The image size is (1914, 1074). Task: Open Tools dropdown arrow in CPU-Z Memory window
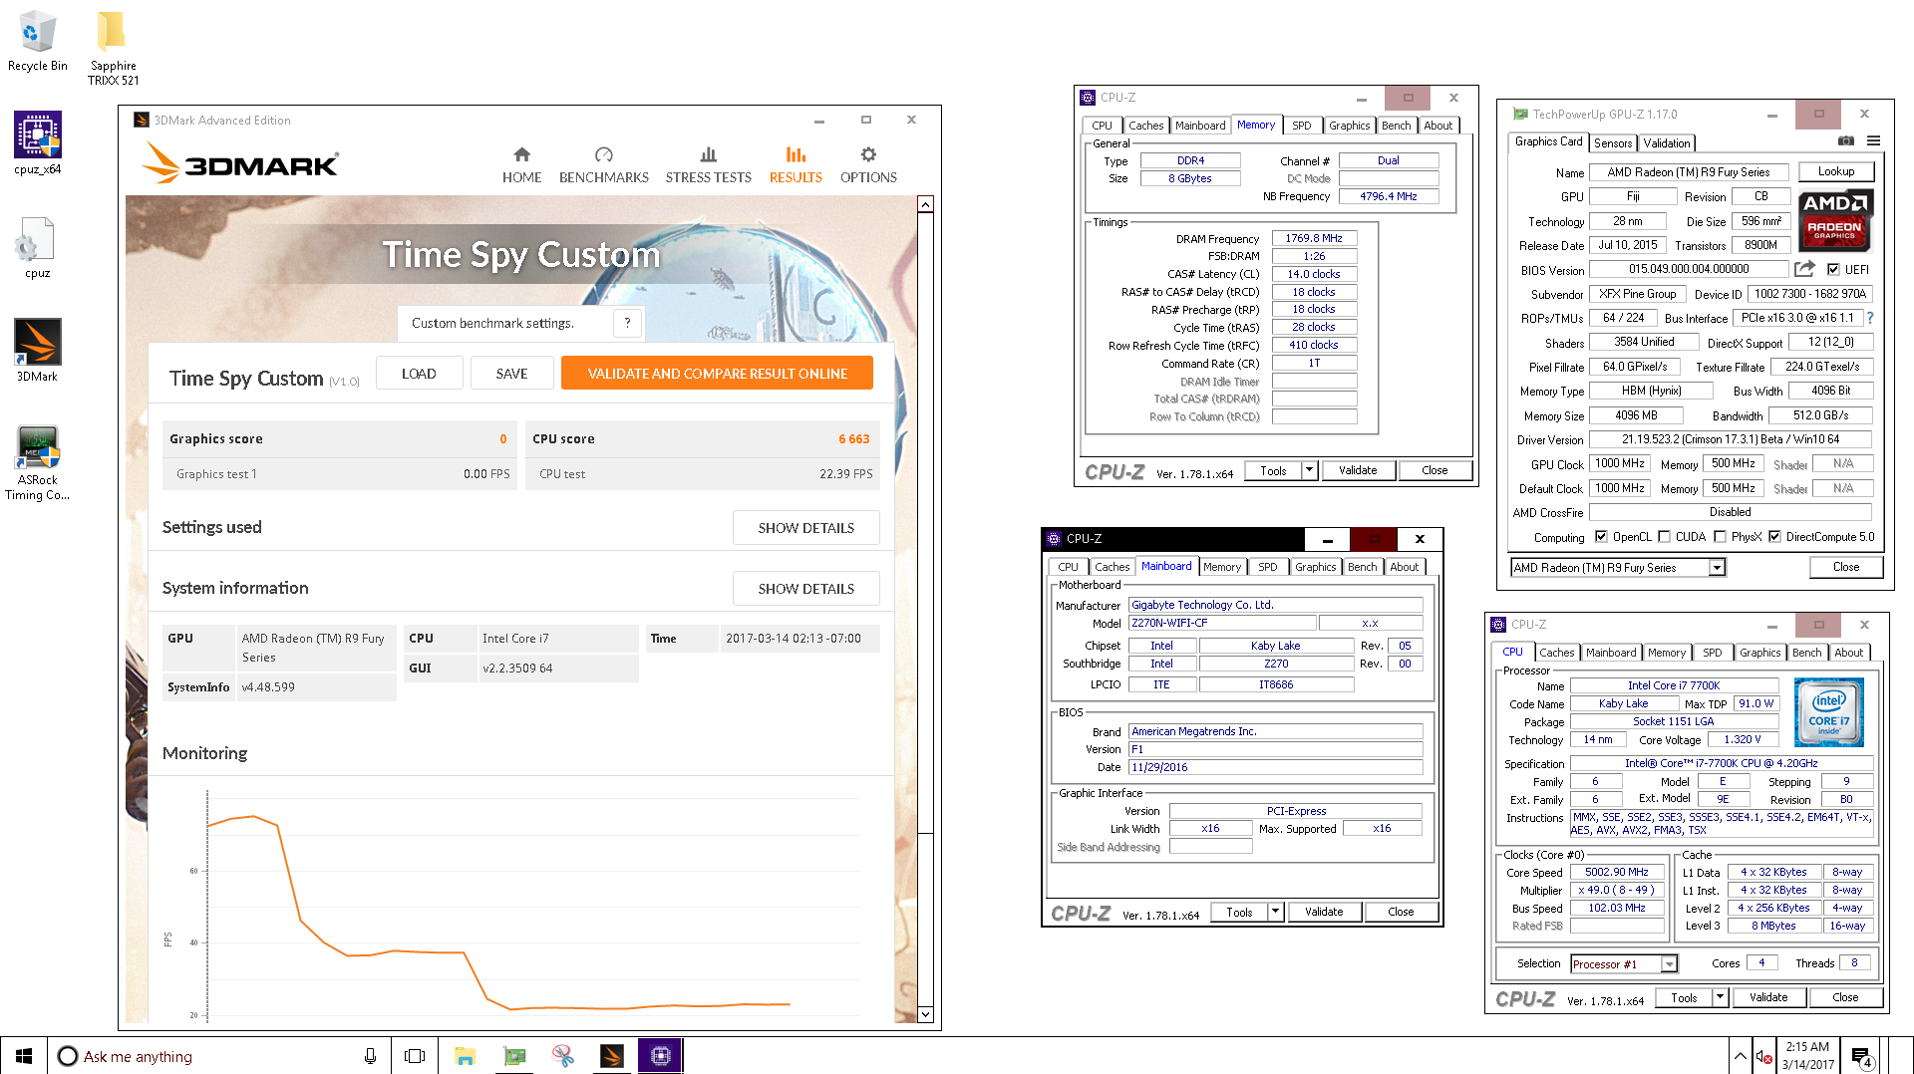pyautogui.click(x=1309, y=470)
